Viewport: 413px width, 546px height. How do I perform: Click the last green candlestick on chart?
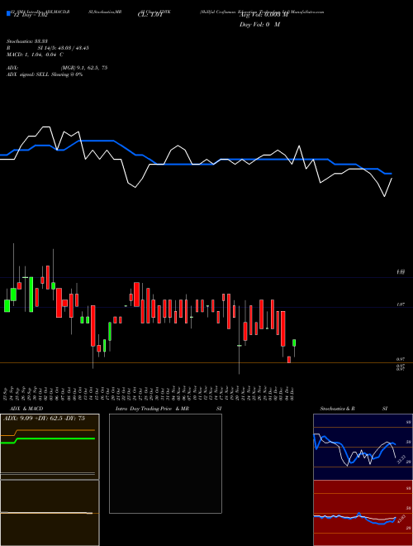[x=294, y=343]
